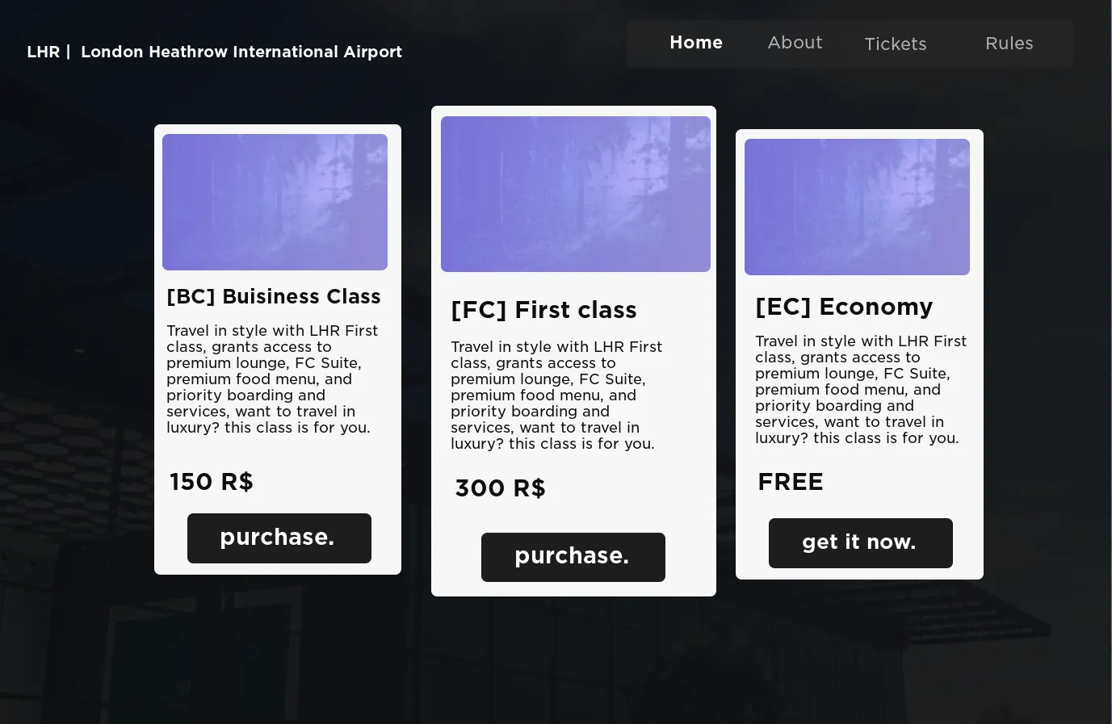Go to the Home nav item

click(x=696, y=43)
